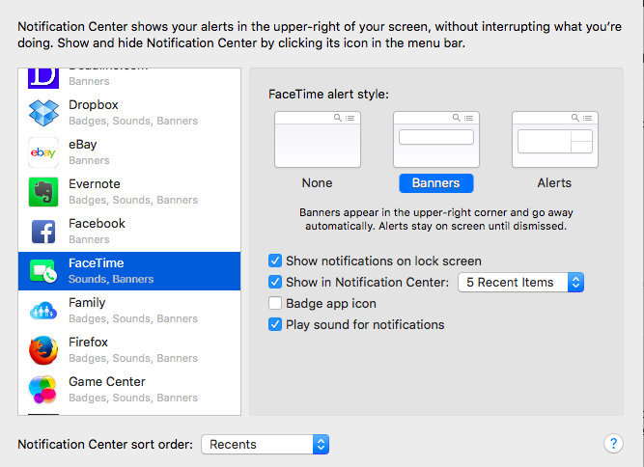Viewport: 644px width, 467px height.
Task: Click 'Banners' subtitle under eBay
Action: 89,160
